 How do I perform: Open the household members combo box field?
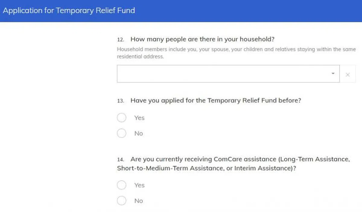(x=223, y=74)
